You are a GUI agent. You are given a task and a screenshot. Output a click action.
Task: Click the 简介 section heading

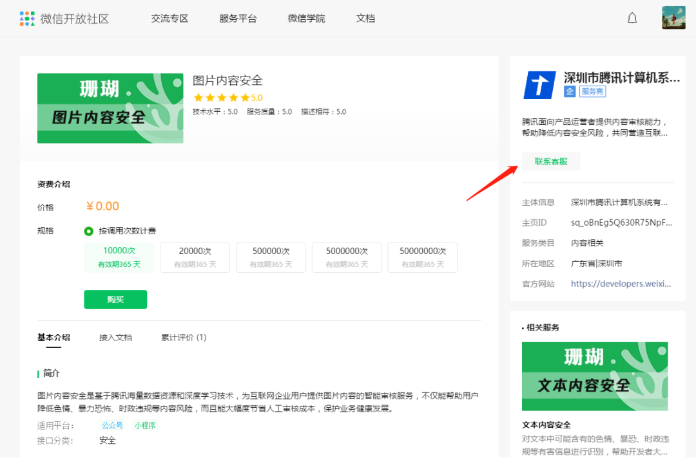click(x=51, y=373)
